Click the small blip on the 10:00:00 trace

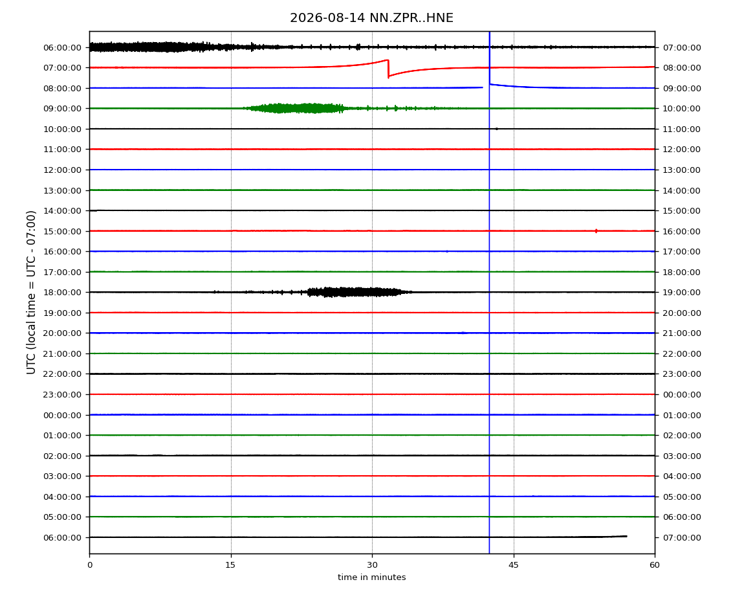(x=496, y=129)
